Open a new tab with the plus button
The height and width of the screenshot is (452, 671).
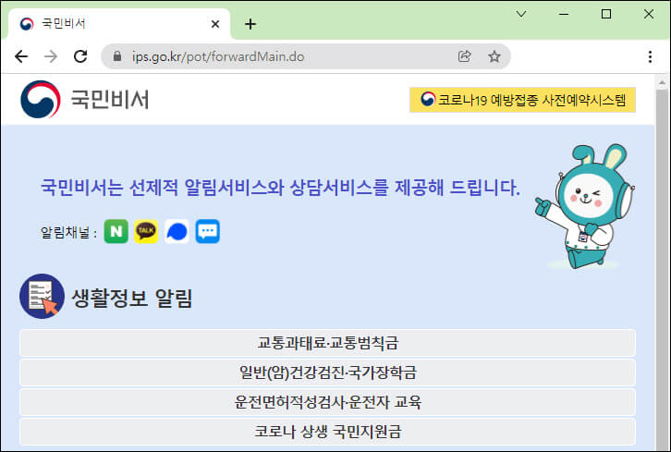click(x=250, y=24)
